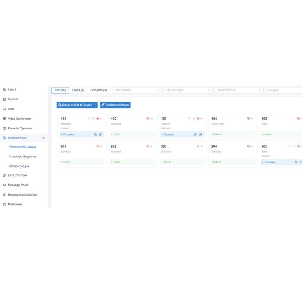Open Contatti via its sidebar icon
This screenshot has width=302, height=302.
(x=5, y=99)
